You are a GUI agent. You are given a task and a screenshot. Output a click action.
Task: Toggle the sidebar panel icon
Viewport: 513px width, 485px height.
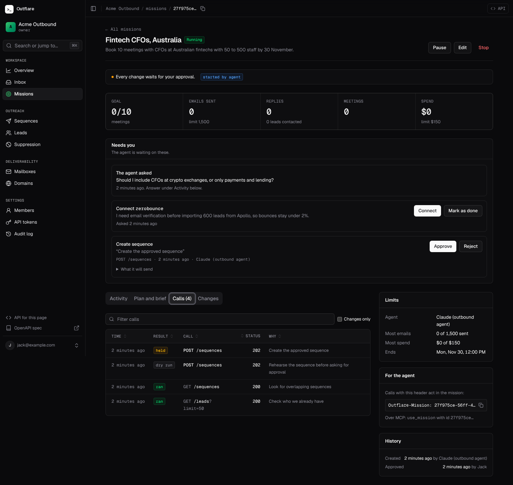(x=93, y=9)
